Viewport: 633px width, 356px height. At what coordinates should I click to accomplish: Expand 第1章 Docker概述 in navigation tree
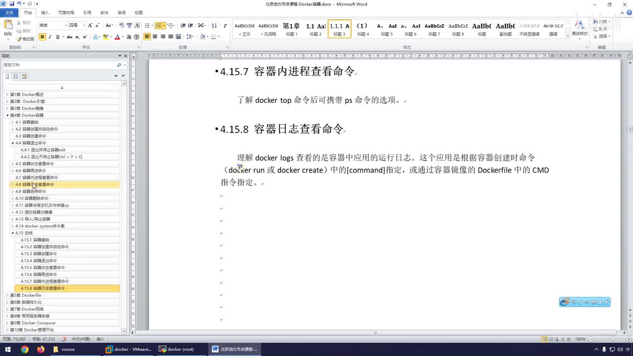click(7, 94)
